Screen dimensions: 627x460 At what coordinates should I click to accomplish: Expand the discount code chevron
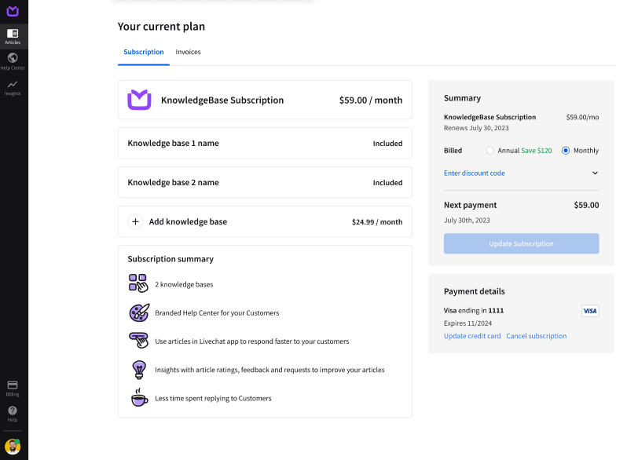pos(595,173)
